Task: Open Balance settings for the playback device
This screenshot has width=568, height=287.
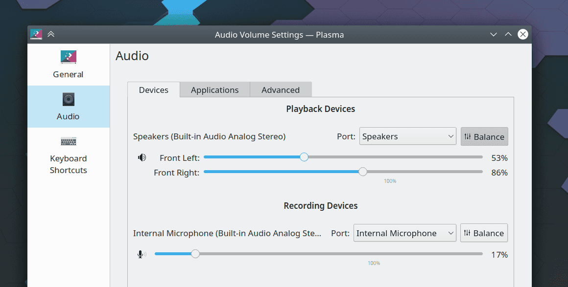Action: pyautogui.click(x=484, y=136)
